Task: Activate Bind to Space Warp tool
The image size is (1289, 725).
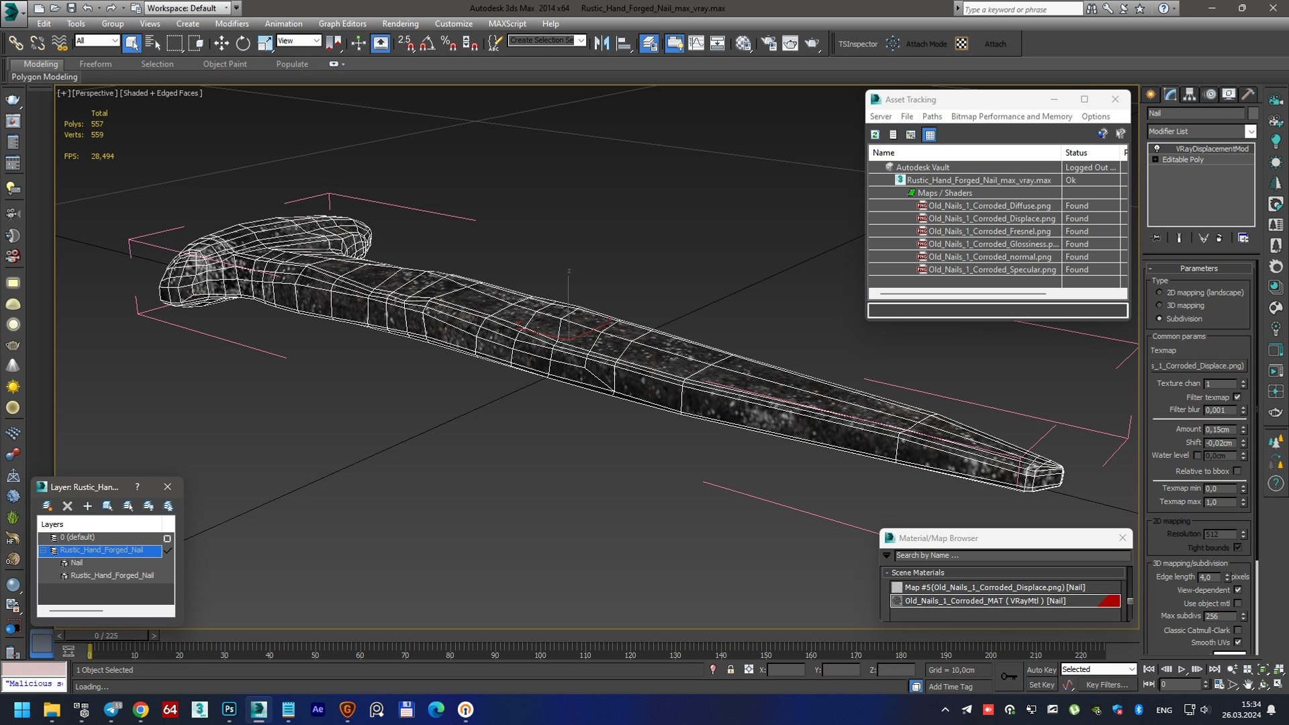Action: 60,44
